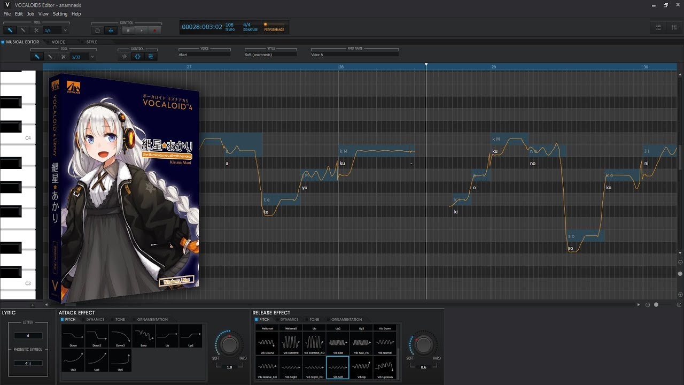Choose the Vib Normal release effect
Viewport: 684px width, 385px height.
[x=385, y=343]
